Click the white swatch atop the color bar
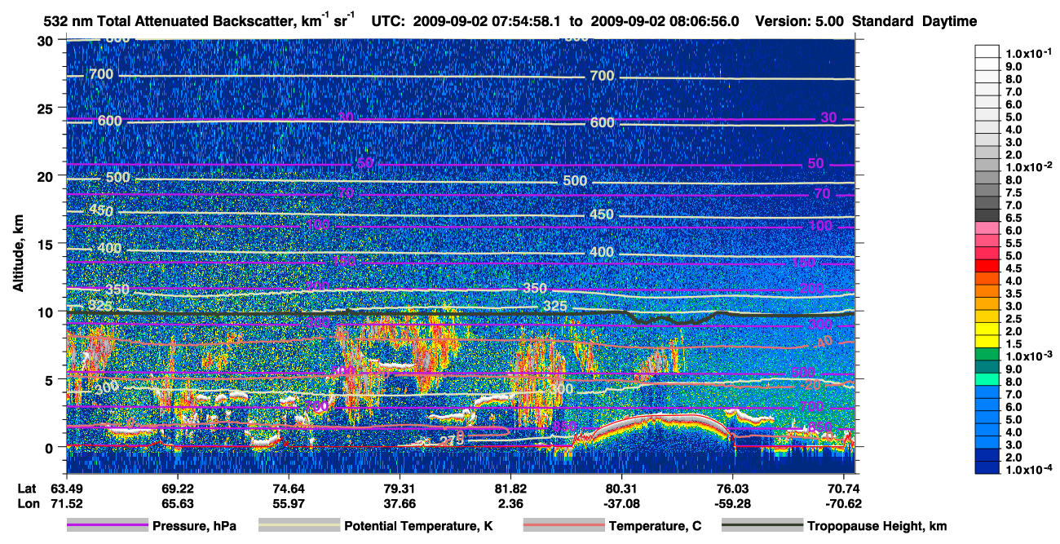The height and width of the screenshot is (544, 1060). pos(987,50)
